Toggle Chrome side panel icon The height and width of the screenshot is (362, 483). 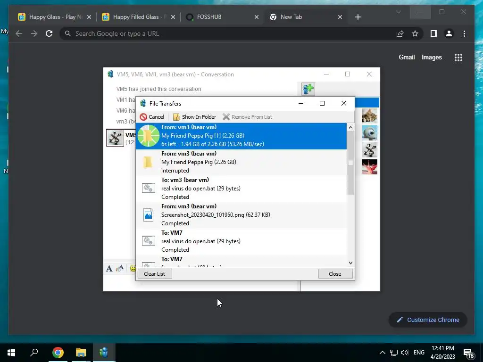[434, 33]
